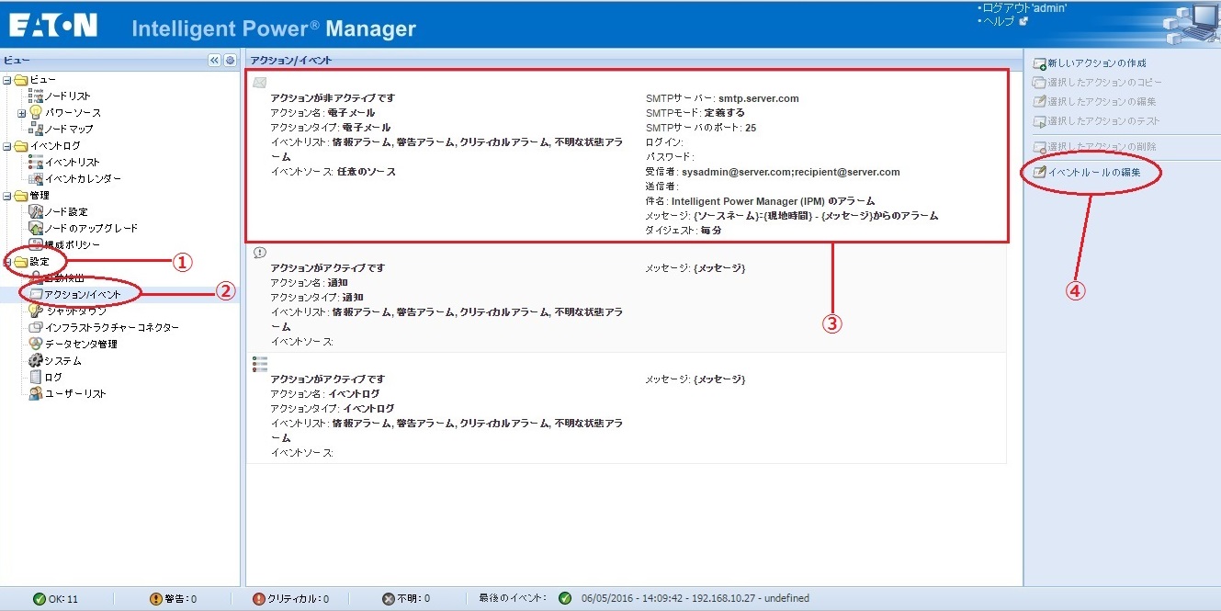
Task: Click the green OK status icon
Action: tap(39, 599)
